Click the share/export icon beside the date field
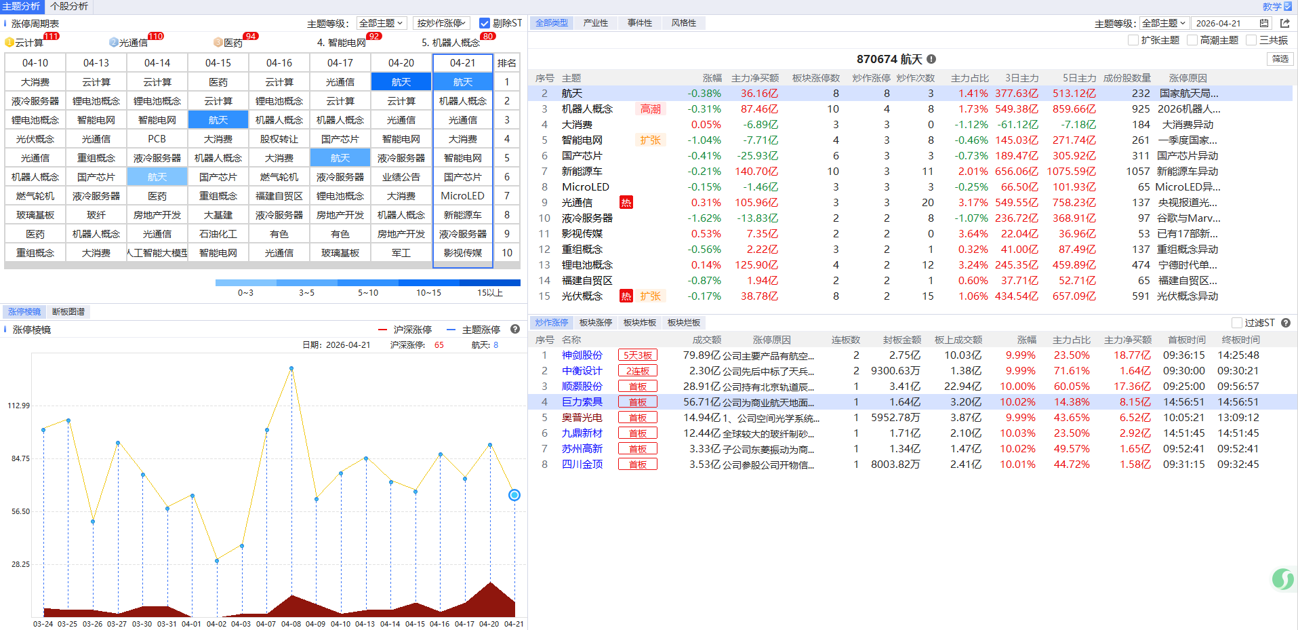 coord(1284,23)
